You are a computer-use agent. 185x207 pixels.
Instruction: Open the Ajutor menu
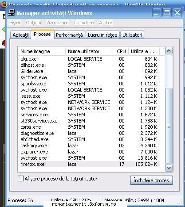tap(106, 23)
